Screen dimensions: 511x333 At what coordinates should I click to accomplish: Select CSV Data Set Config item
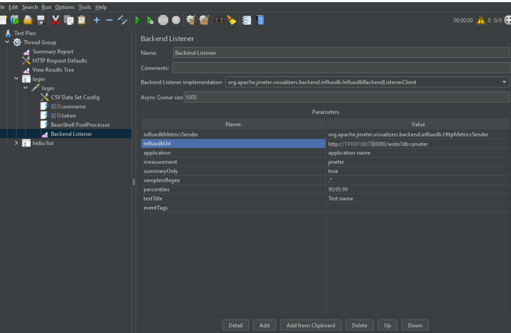[75, 97]
